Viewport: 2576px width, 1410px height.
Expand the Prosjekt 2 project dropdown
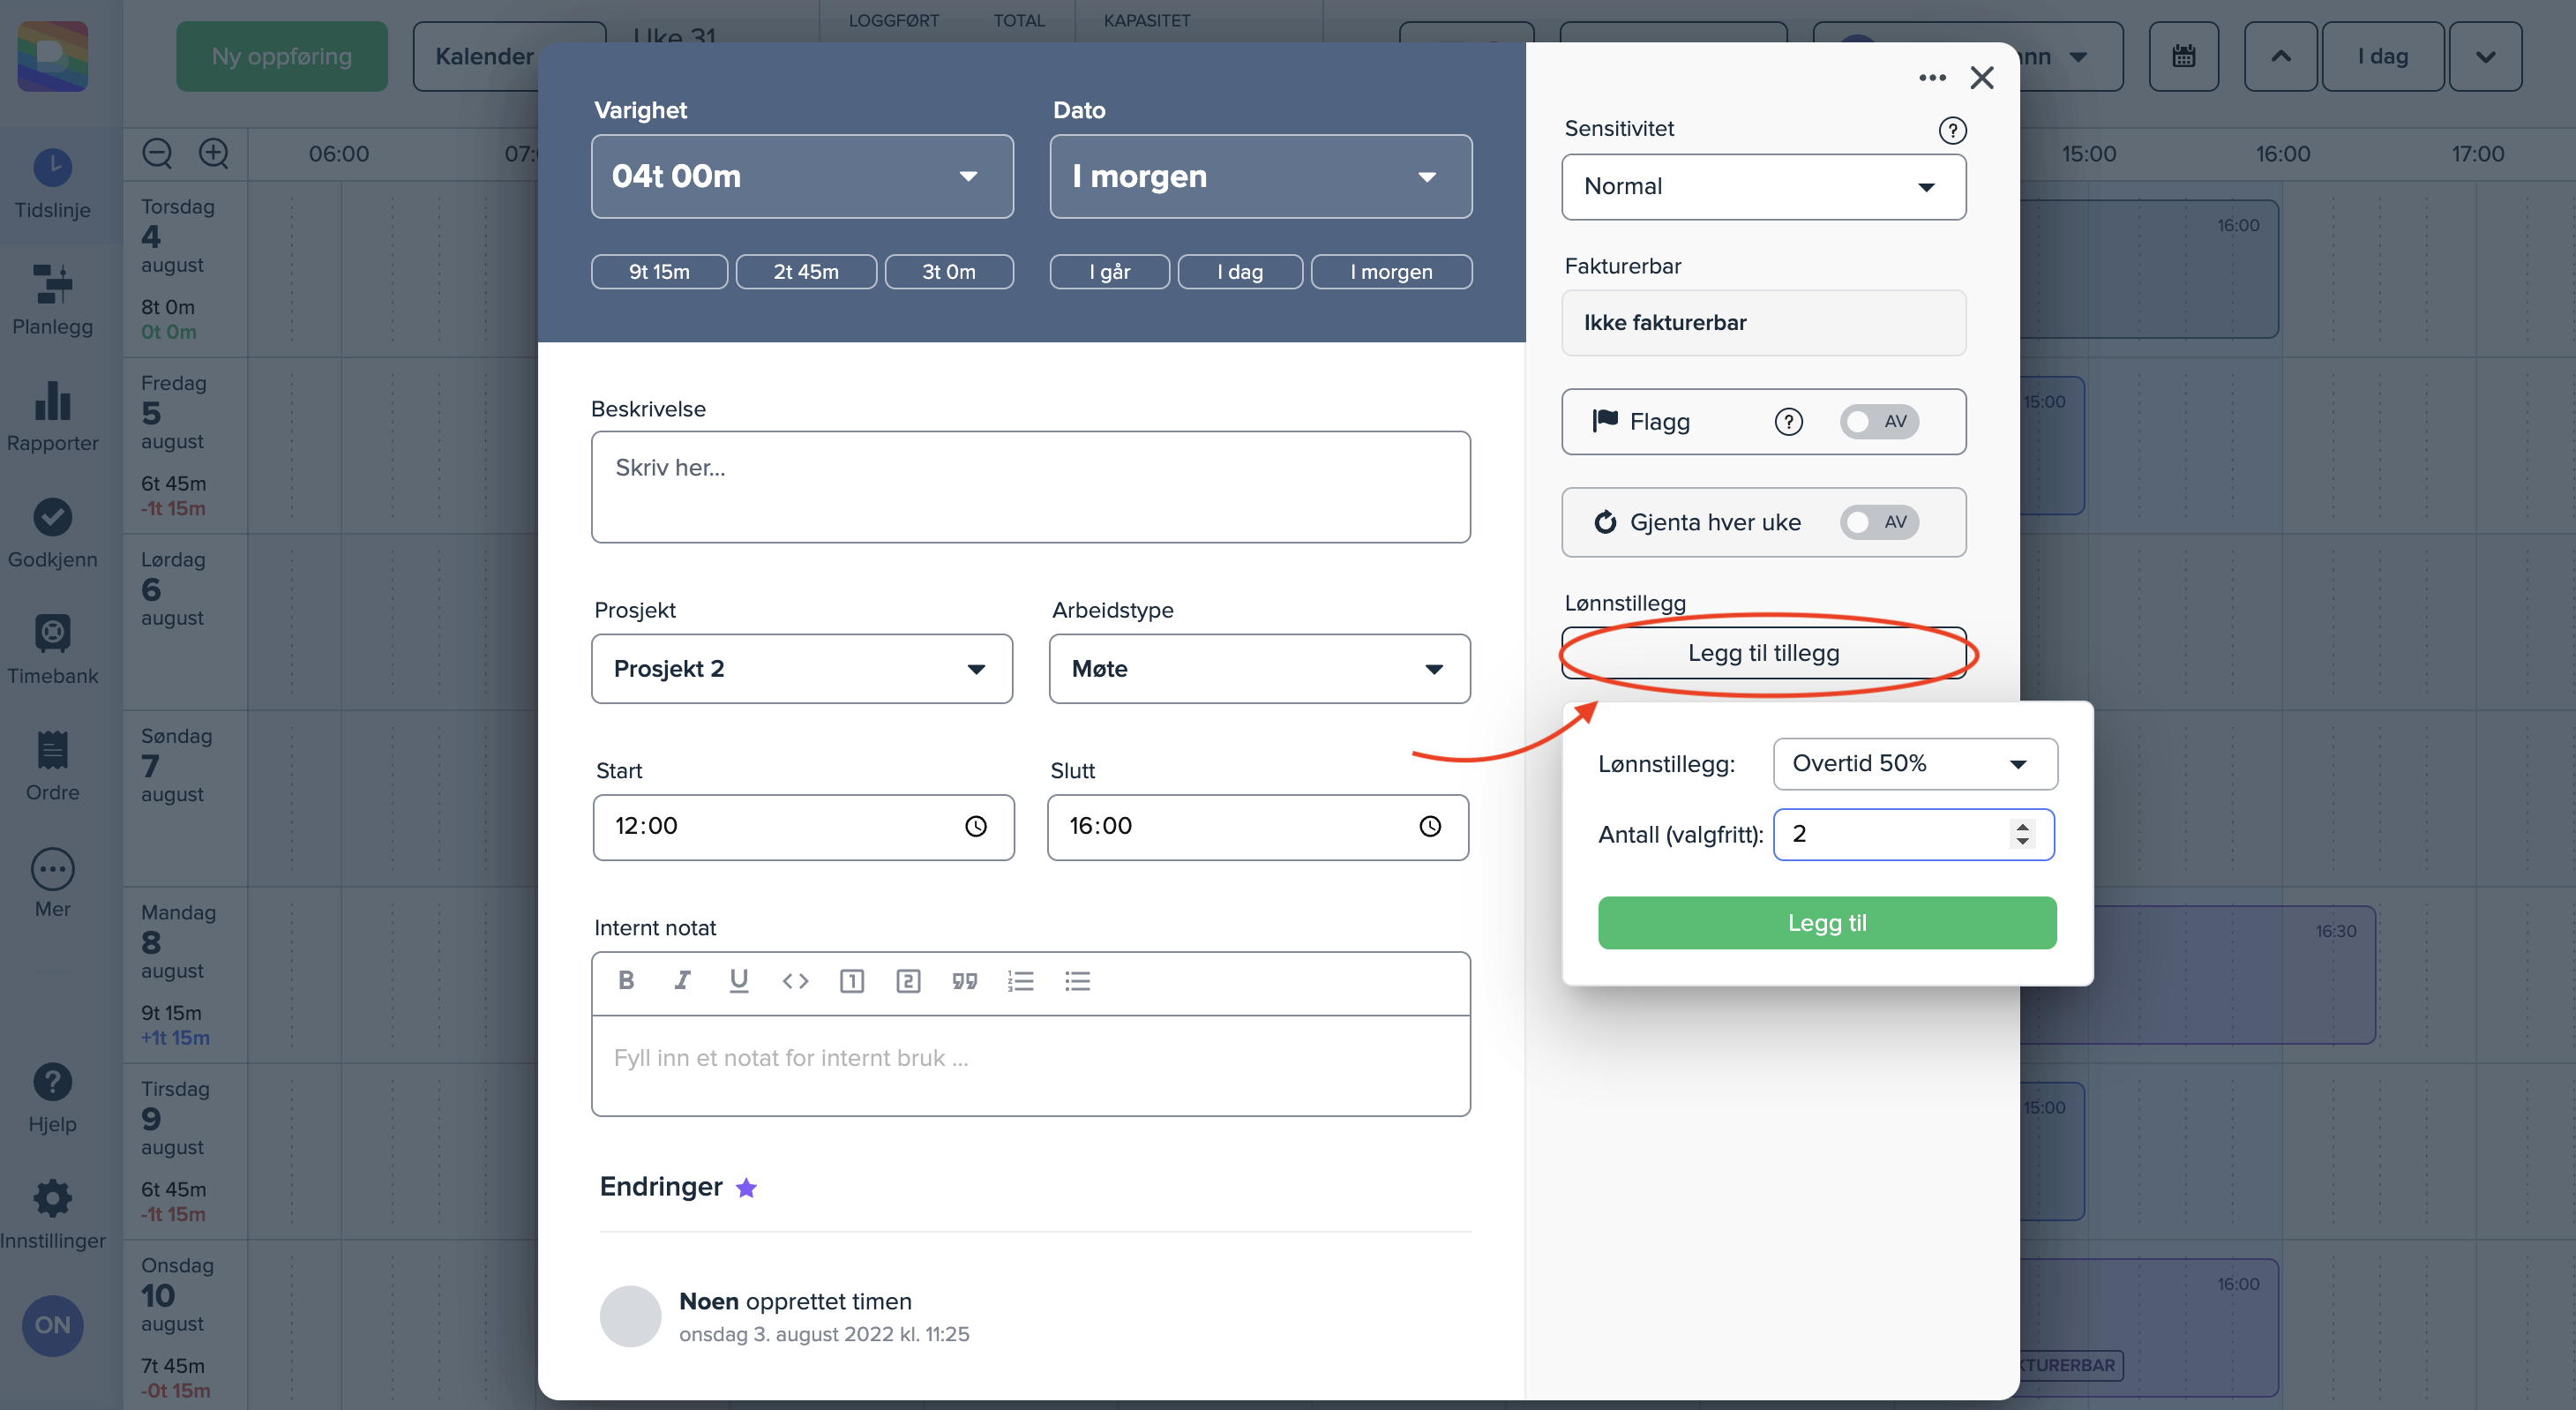[802, 669]
